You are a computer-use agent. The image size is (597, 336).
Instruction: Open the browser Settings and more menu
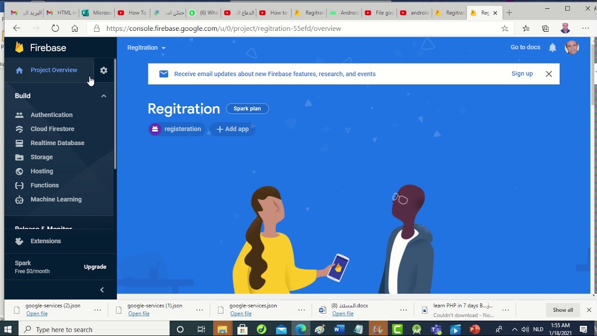[x=585, y=28]
